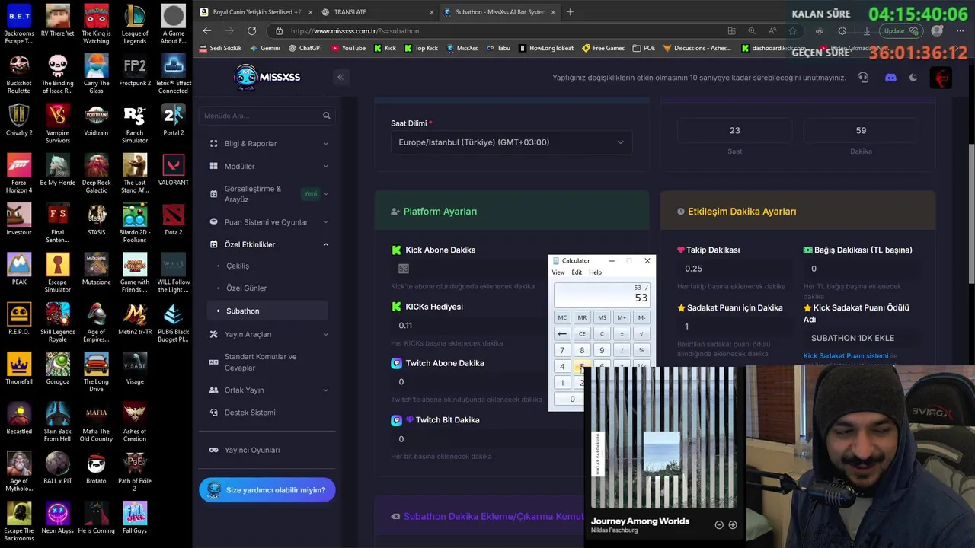The width and height of the screenshot is (975, 548).
Task: Switch to the TRANSLATE browser tab
Action: point(376,11)
